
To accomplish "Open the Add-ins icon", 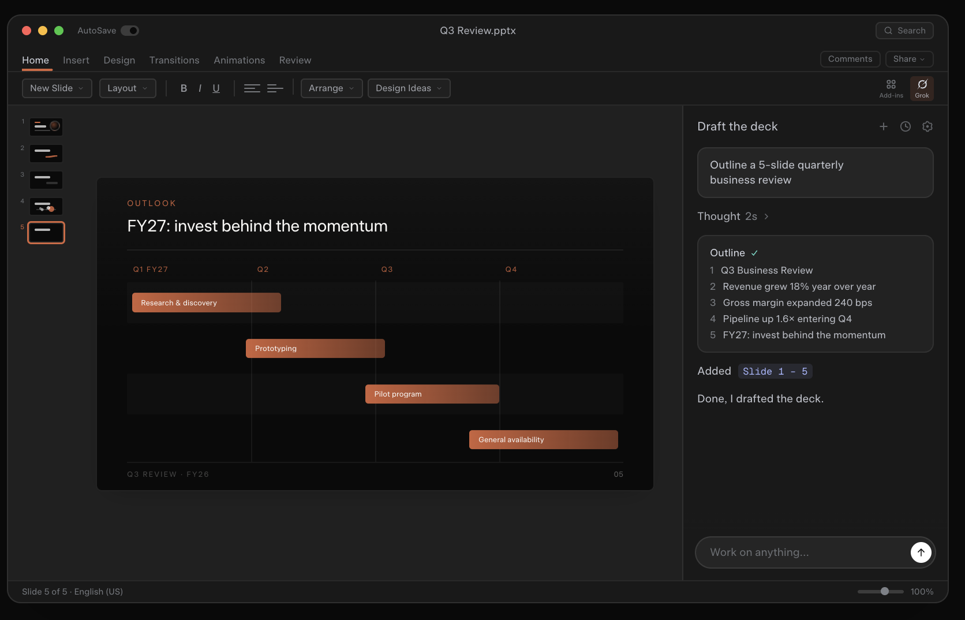I will tap(891, 88).
